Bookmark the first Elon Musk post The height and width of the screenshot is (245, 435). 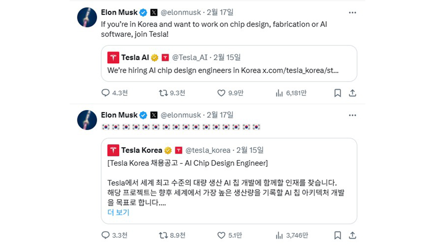(337, 93)
